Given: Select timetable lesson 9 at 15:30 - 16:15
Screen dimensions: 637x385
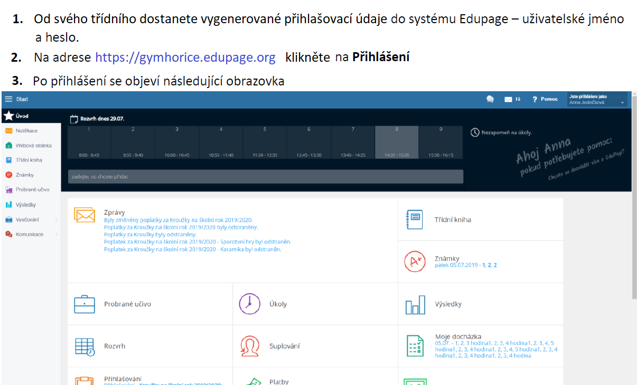Looking at the screenshot, I should tap(441, 142).
